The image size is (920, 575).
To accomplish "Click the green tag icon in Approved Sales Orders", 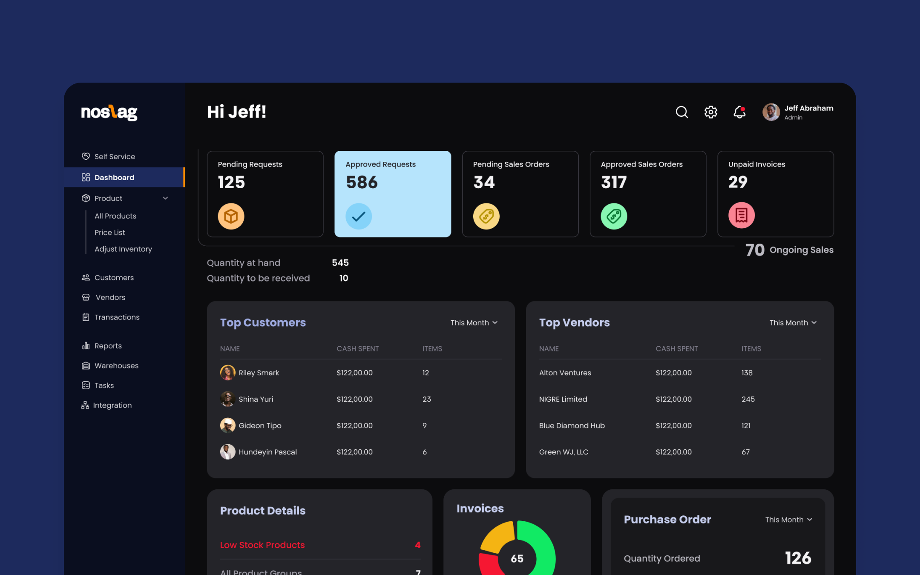I will pyautogui.click(x=614, y=216).
